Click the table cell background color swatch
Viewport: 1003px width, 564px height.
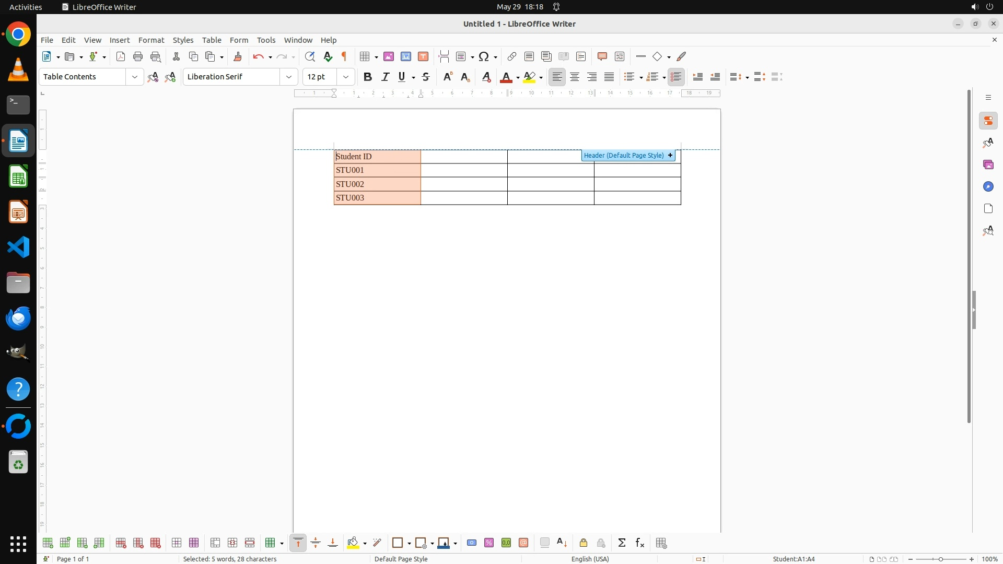click(353, 543)
